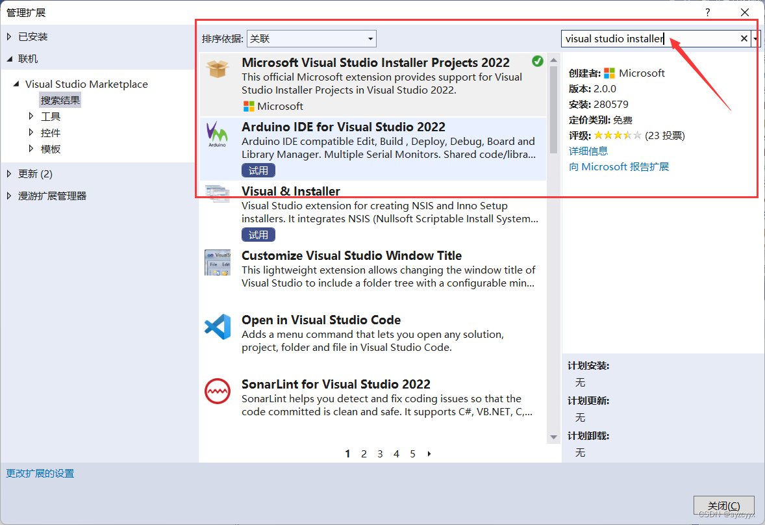
Task: Go to results page 2
Action: click(364, 454)
